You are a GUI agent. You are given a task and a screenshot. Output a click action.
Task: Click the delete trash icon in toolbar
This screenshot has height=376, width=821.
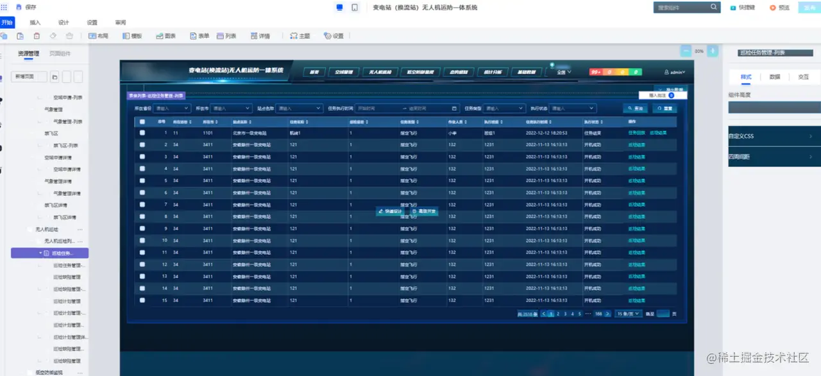[37, 36]
